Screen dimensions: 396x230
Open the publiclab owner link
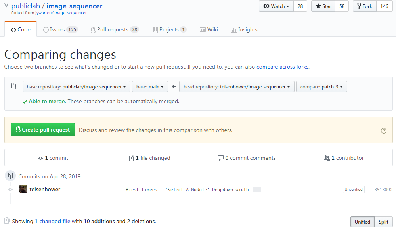tap(26, 6)
